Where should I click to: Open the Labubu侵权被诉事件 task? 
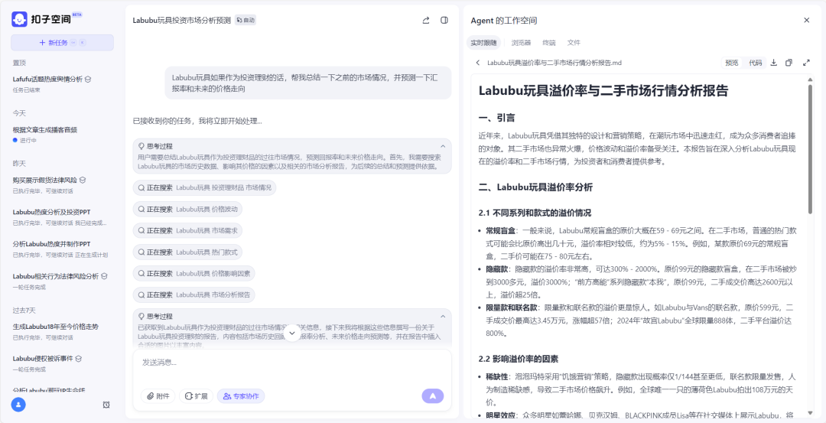pyautogui.click(x=62, y=363)
